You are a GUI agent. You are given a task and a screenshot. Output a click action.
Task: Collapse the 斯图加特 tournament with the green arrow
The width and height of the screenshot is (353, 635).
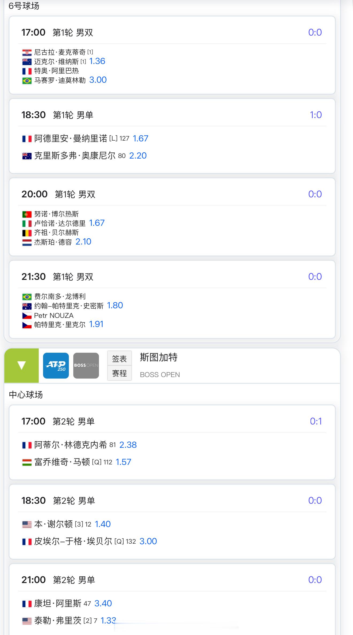(x=21, y=366)
